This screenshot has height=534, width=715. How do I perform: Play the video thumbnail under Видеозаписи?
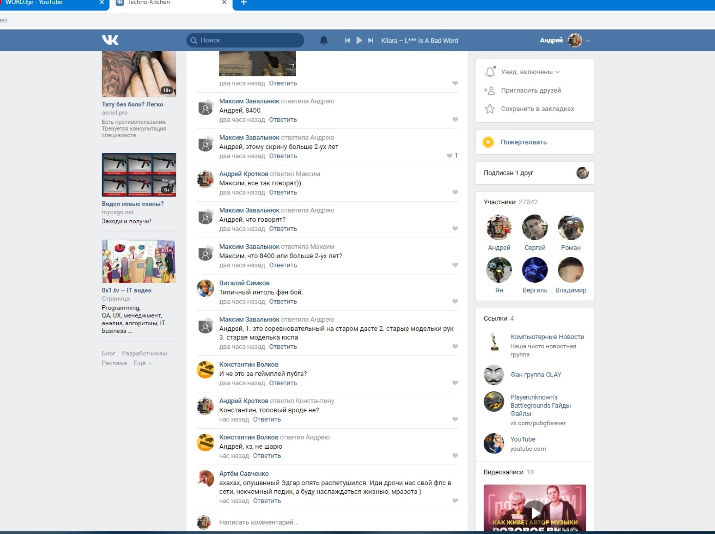point(535,511)
